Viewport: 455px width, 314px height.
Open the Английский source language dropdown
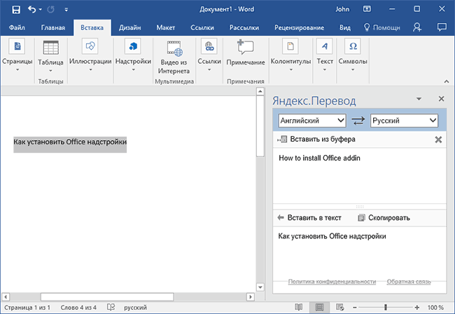[312, 121]
